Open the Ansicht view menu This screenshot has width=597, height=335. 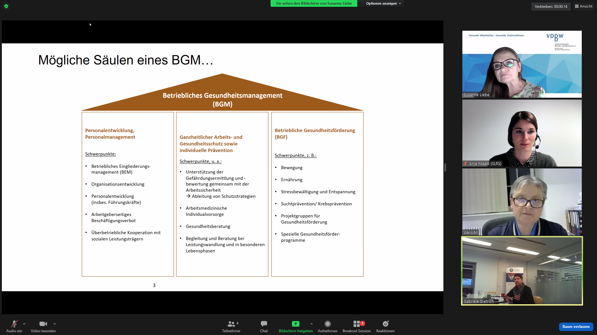click(x=584, y=6)
